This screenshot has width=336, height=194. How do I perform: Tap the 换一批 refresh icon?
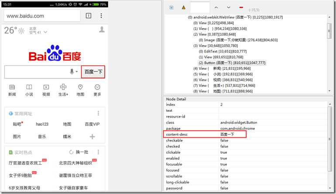tap(71, 152)
